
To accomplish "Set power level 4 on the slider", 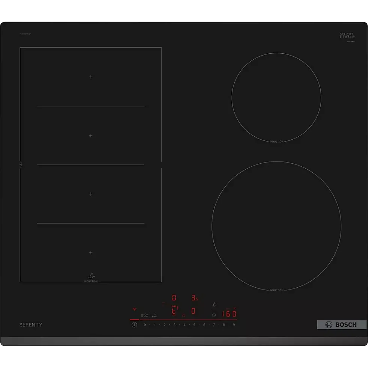I will pos(184,324).
